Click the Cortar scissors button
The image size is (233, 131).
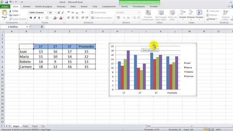[x=13, y=11]
